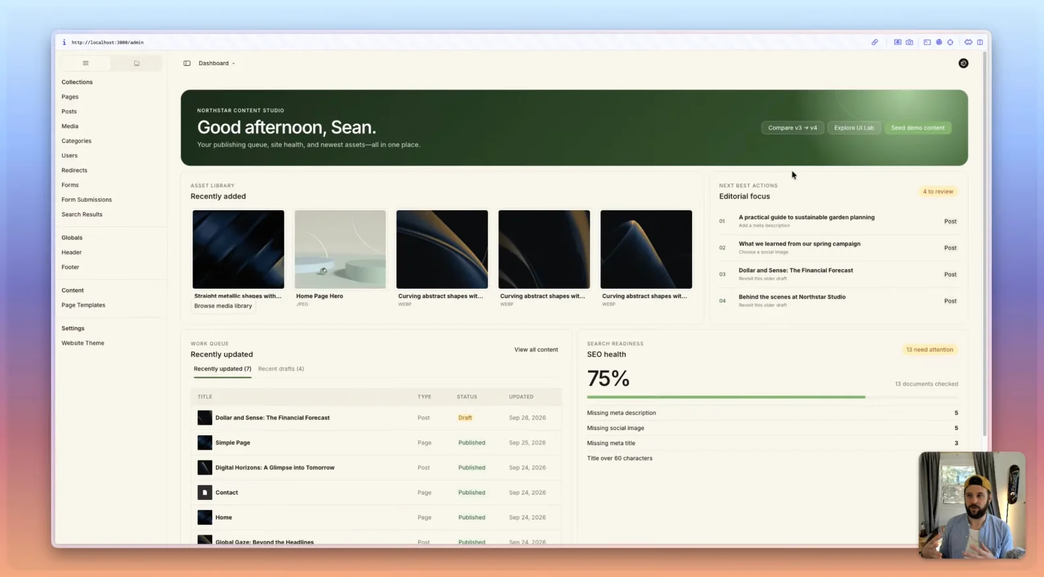The height and width of the screenshot is (577, 1044).
Task: Open the terminal panel icon in toolbar
Action: click(x=927, y=42)
